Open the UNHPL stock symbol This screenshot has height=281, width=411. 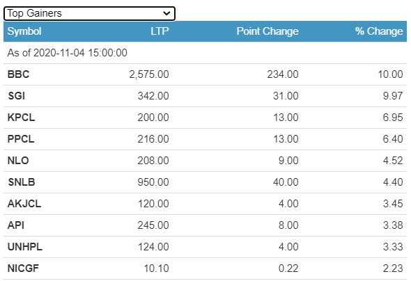25,247
